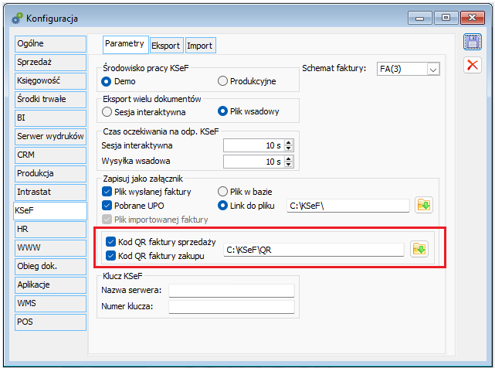The width and height of the screenshot is (495, 368).
Task: Click the red X cancel icon
Action: click(x=472, y=66)
